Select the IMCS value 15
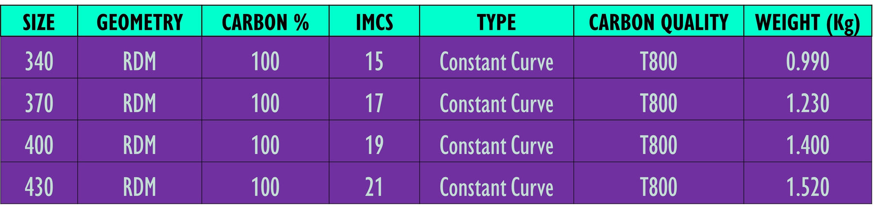The width and height of the screenshot is (873, 221). pyautogui.click(x=374, y=62)
